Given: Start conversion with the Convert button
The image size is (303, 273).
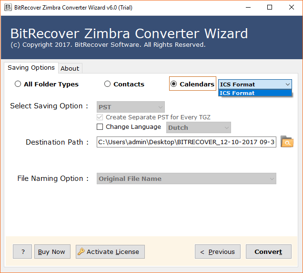Looking at the screenshot, I should point(269,252).
